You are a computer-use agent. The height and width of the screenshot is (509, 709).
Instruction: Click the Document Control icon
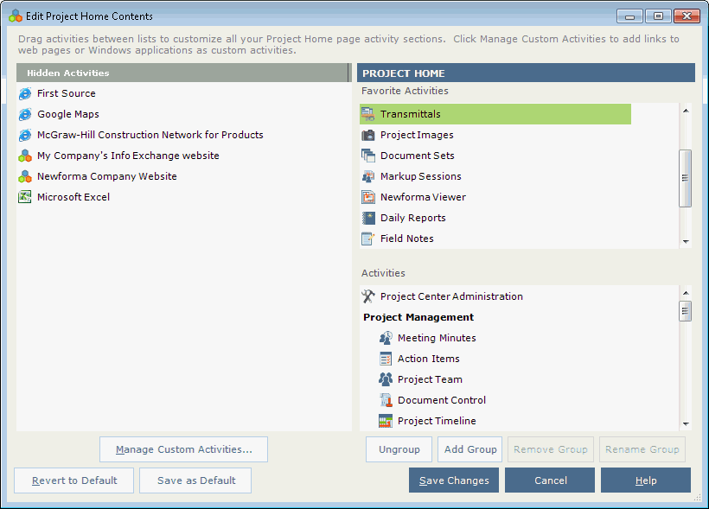[x=386, y=400]
